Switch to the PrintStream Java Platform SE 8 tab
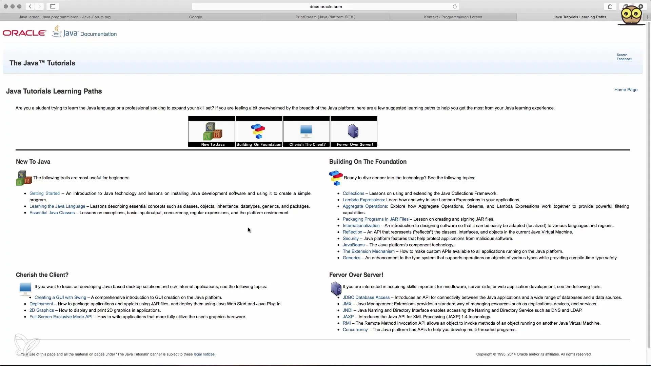This screenshot has width=651, height=366. tap(325, 17)
